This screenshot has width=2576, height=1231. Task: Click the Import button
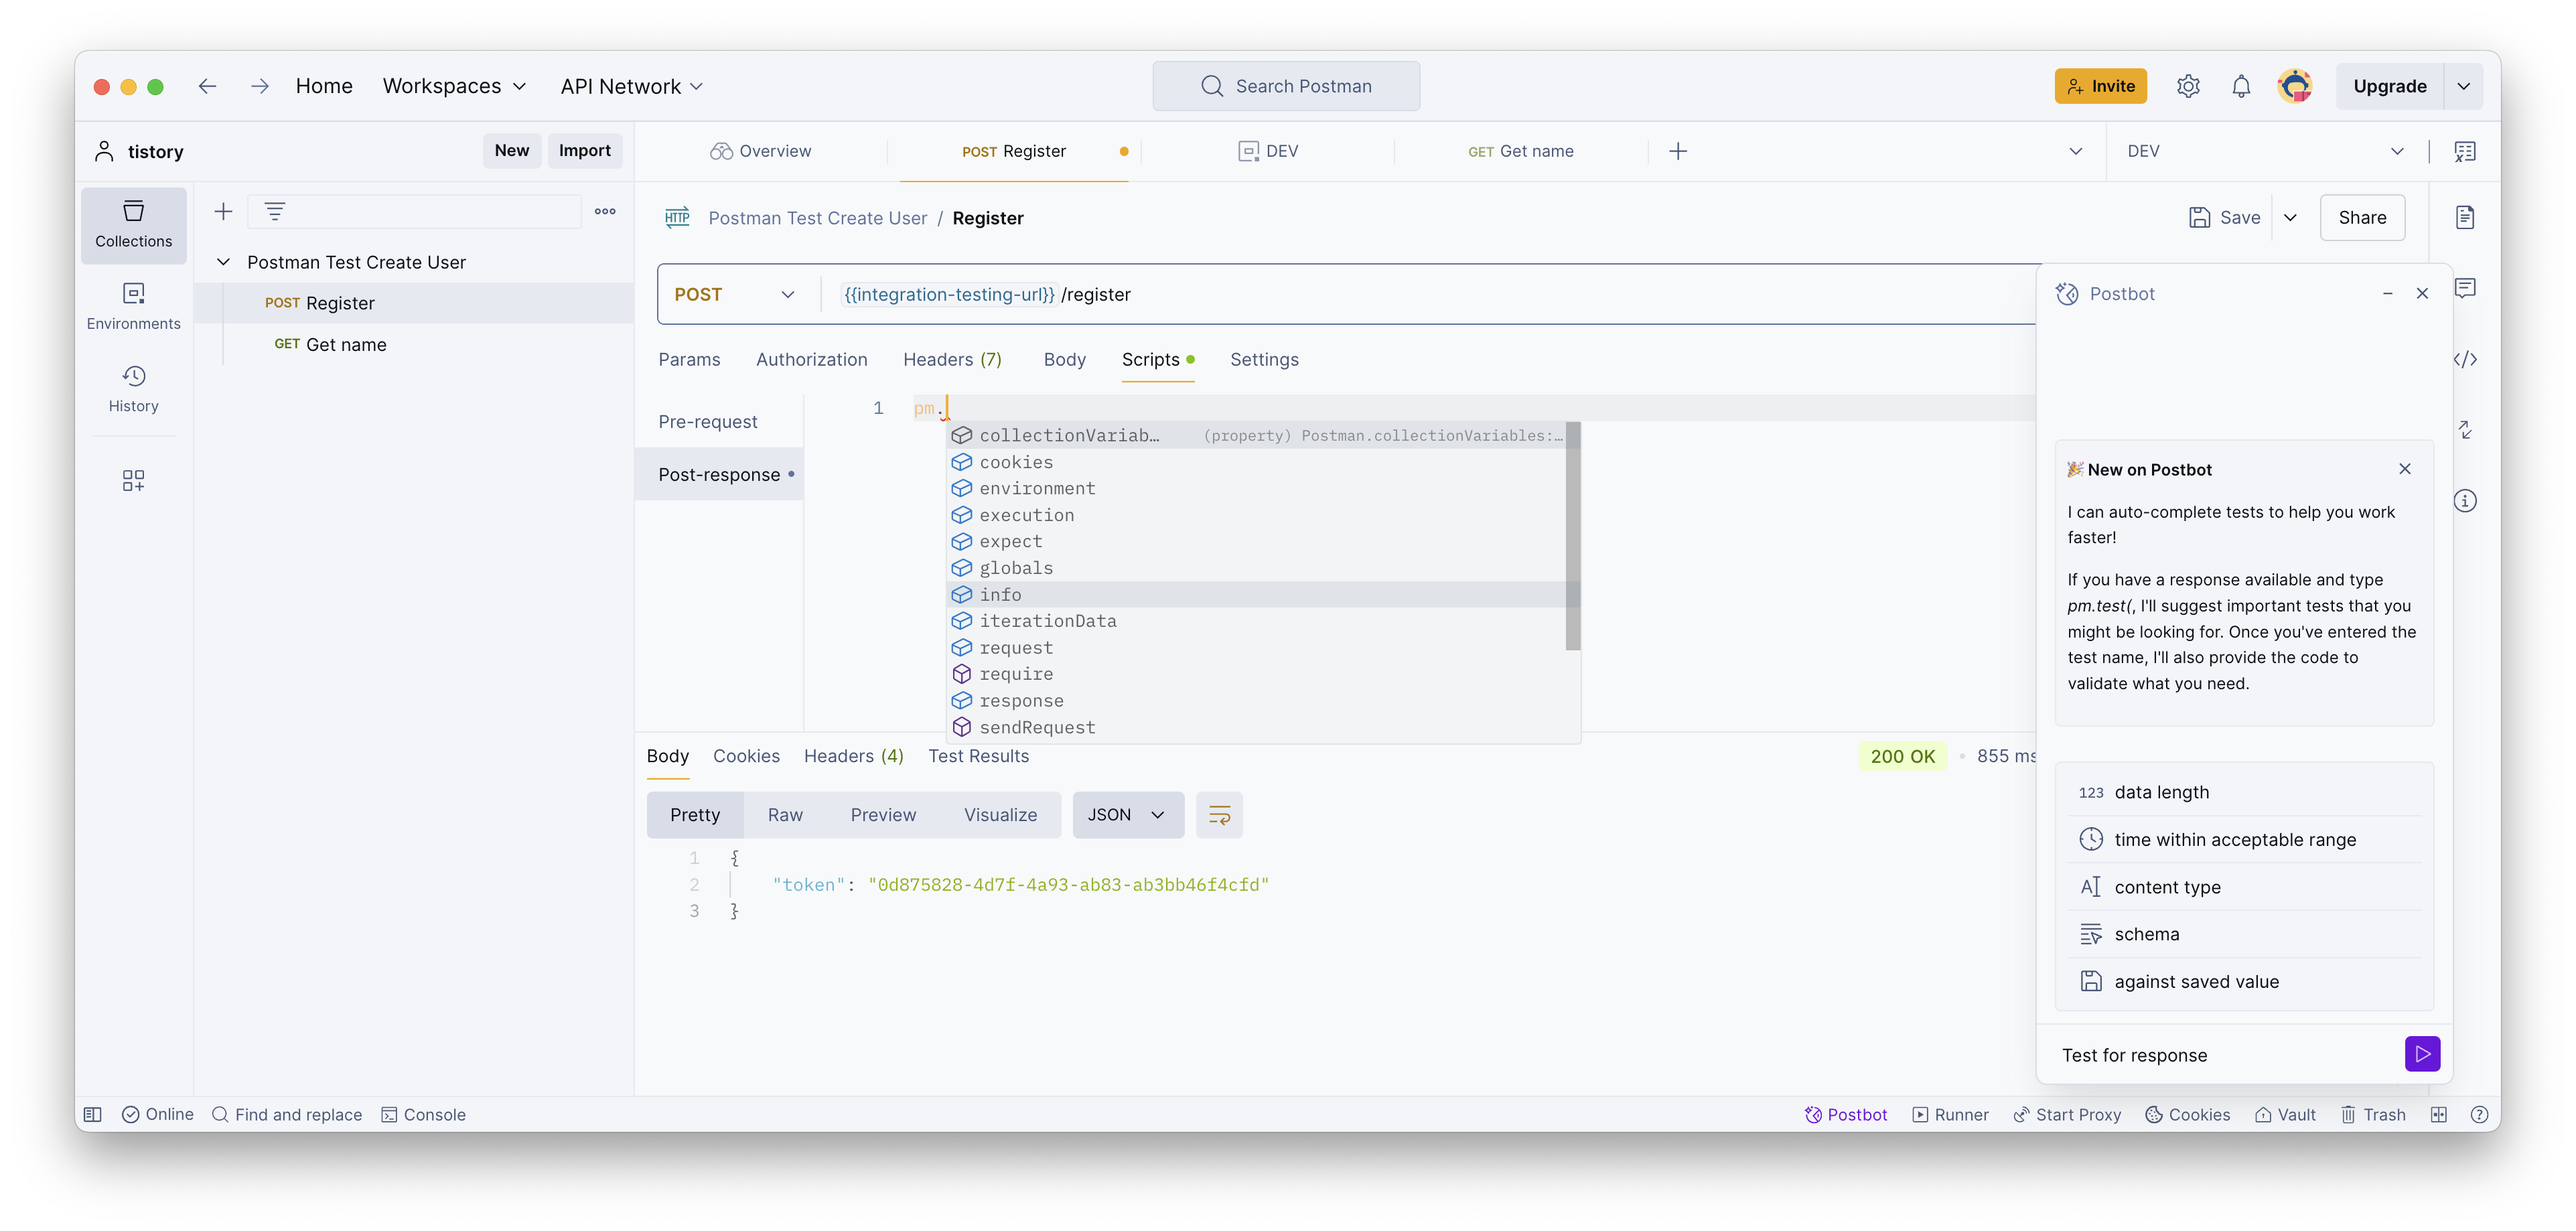(x=584, y=150)
